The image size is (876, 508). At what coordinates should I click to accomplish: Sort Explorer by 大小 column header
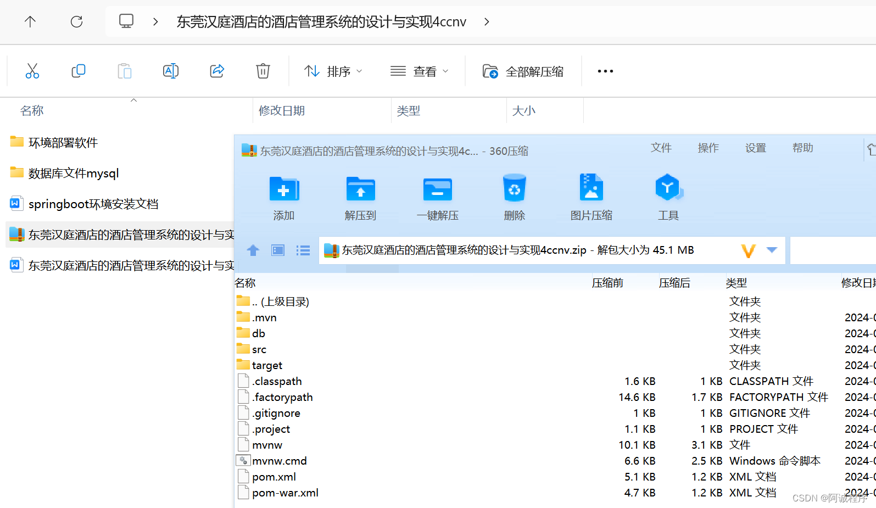coord(523,110)
